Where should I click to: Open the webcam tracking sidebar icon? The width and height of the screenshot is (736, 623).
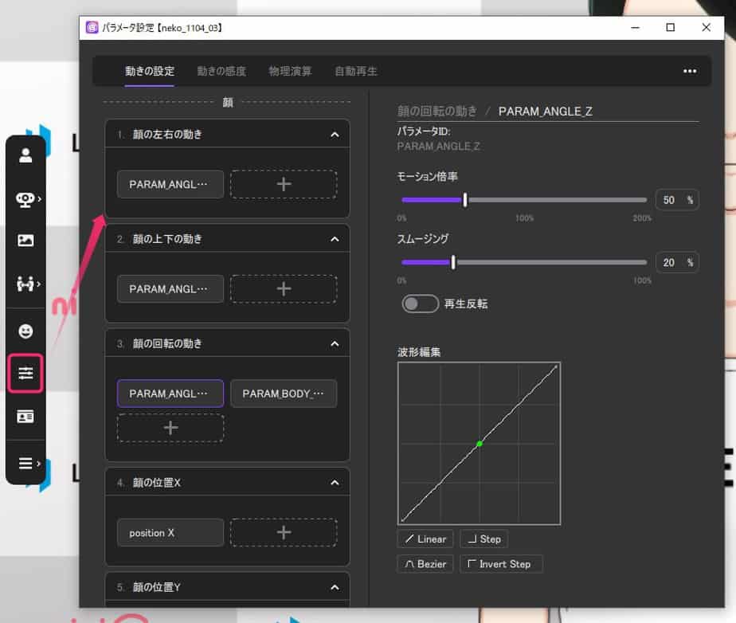[x=25, y=199]
